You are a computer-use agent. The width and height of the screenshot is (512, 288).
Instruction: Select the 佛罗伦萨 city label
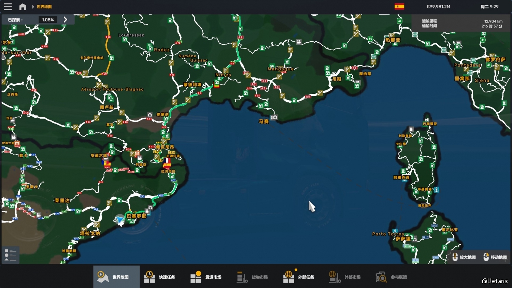pyautogui.click(x=495, y=59)
